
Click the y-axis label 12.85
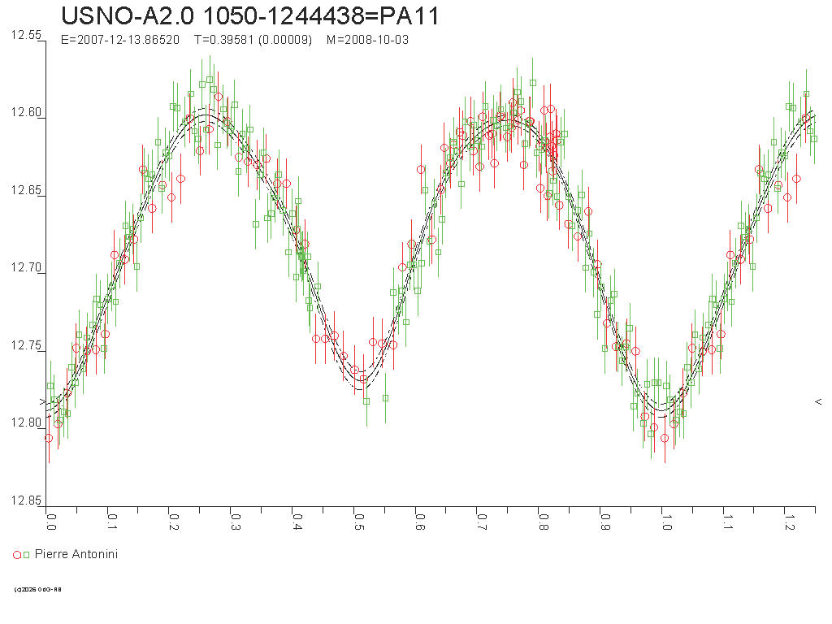tap(26, 500)
